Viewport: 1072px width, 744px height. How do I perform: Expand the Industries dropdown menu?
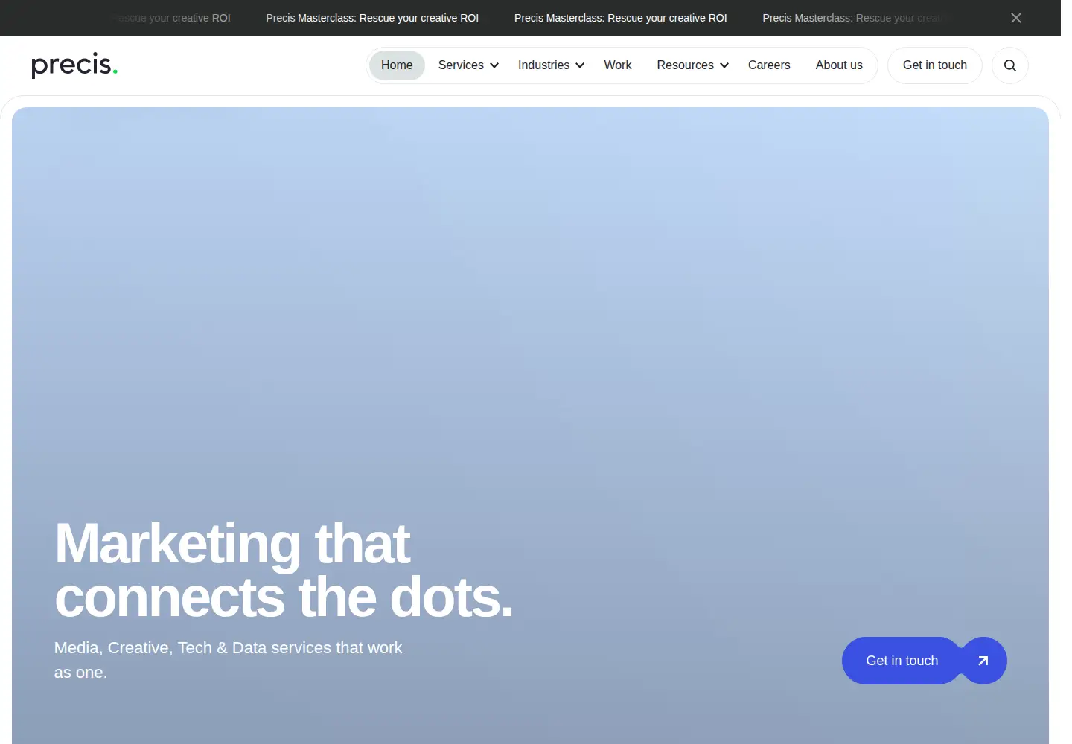(551, 65)
